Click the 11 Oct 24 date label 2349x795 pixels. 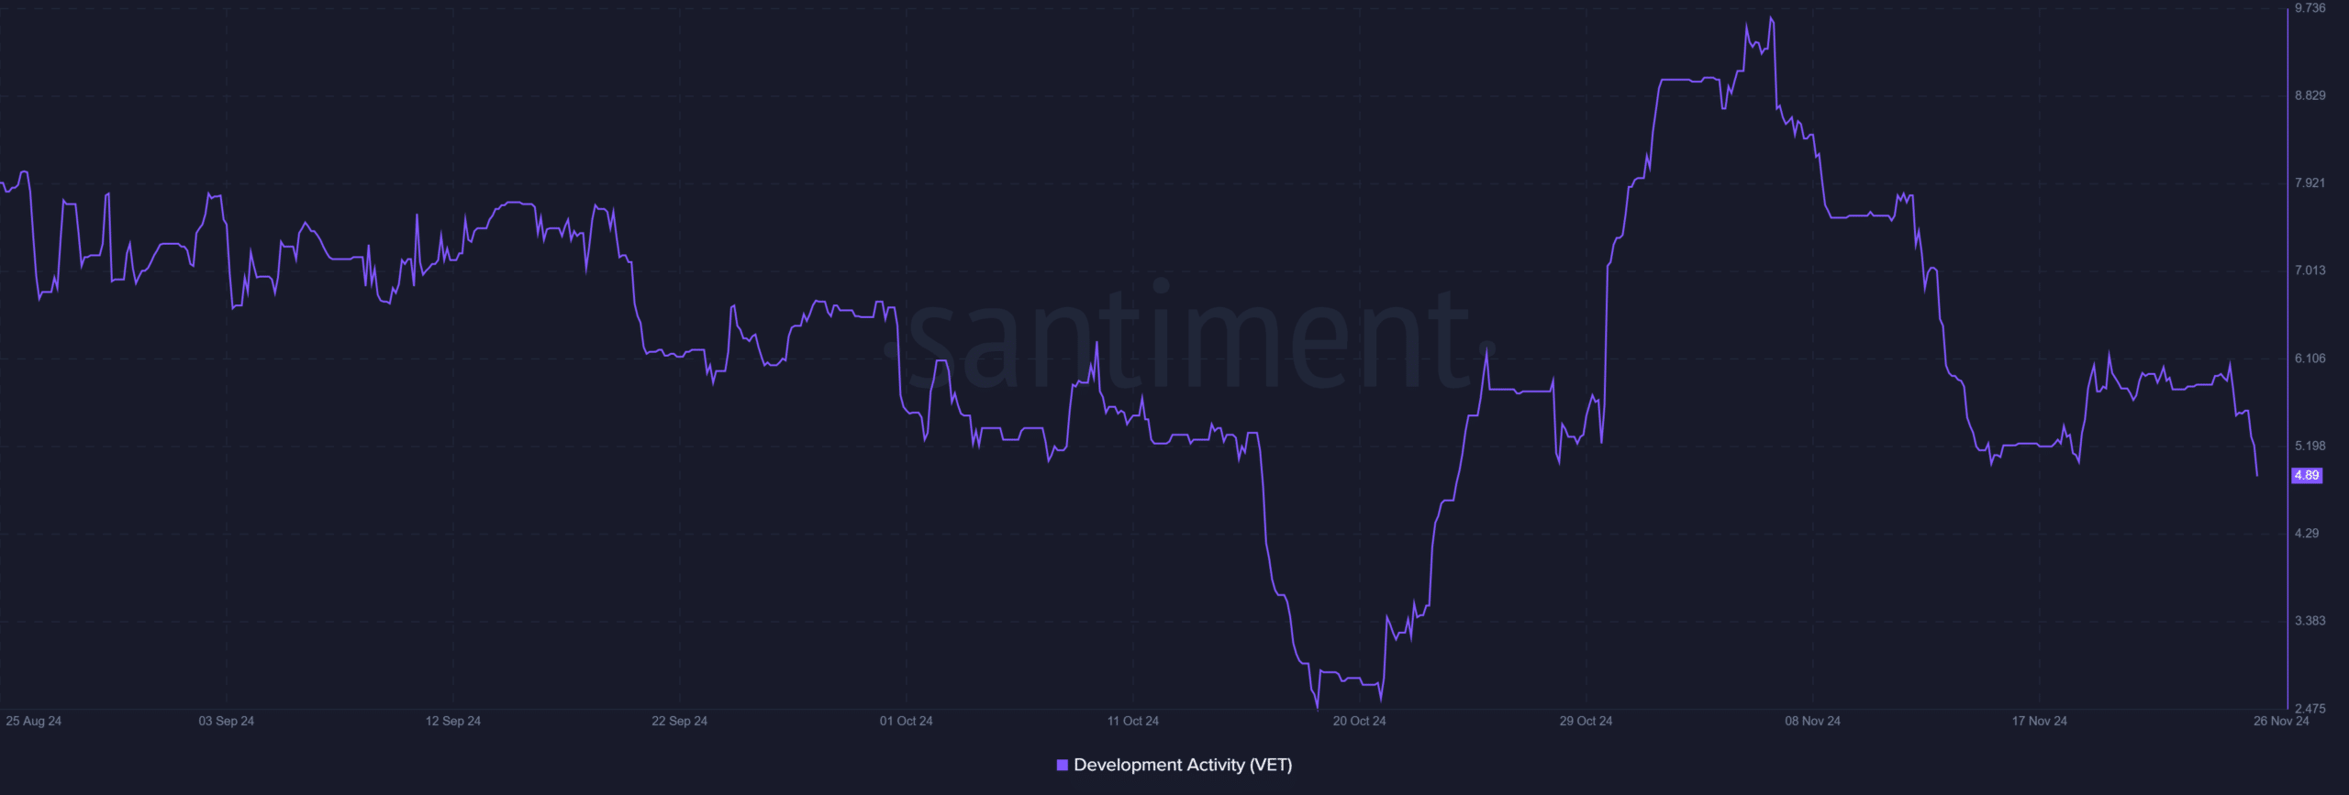1133,721
